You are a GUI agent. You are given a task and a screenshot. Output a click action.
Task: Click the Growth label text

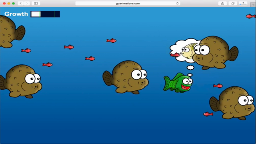point(16,14)
